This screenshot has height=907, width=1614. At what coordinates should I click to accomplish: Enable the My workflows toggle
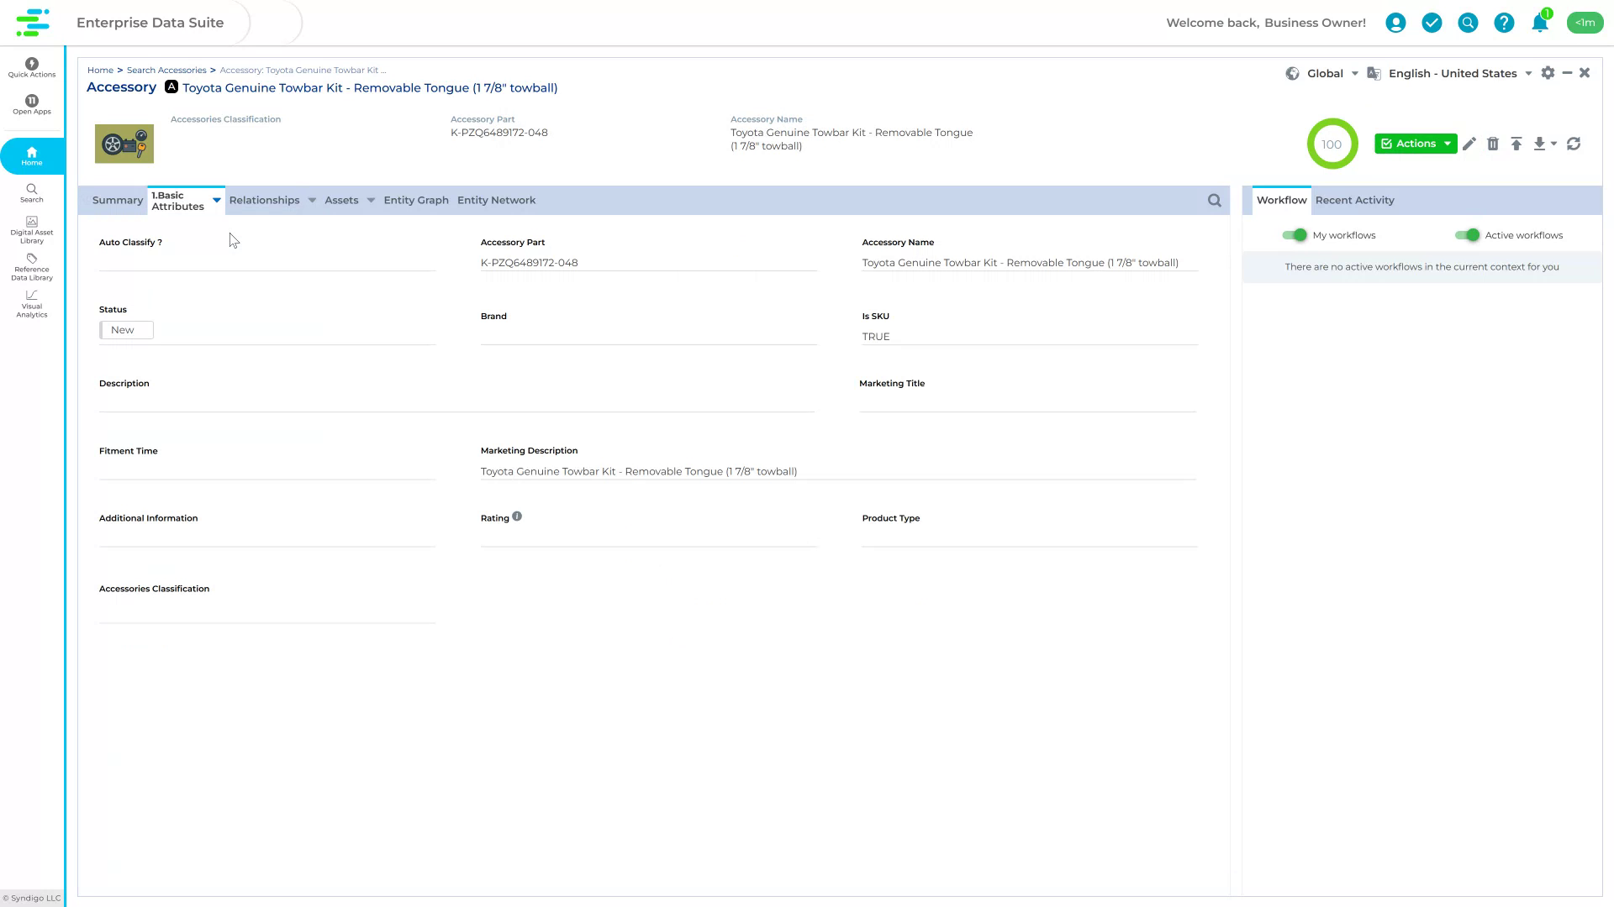[x=1294, y=235]
